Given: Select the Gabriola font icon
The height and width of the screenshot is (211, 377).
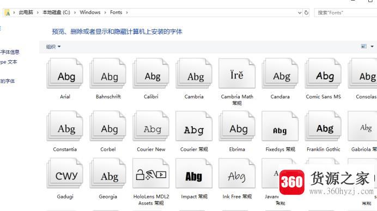Looking at the screenshot, I should pos(363,126).
